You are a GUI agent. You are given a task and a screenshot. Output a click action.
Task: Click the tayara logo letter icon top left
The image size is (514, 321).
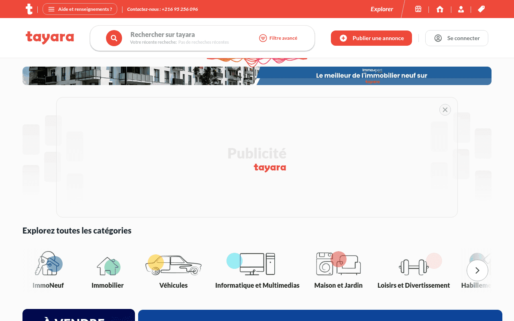[x=29, y=9]
